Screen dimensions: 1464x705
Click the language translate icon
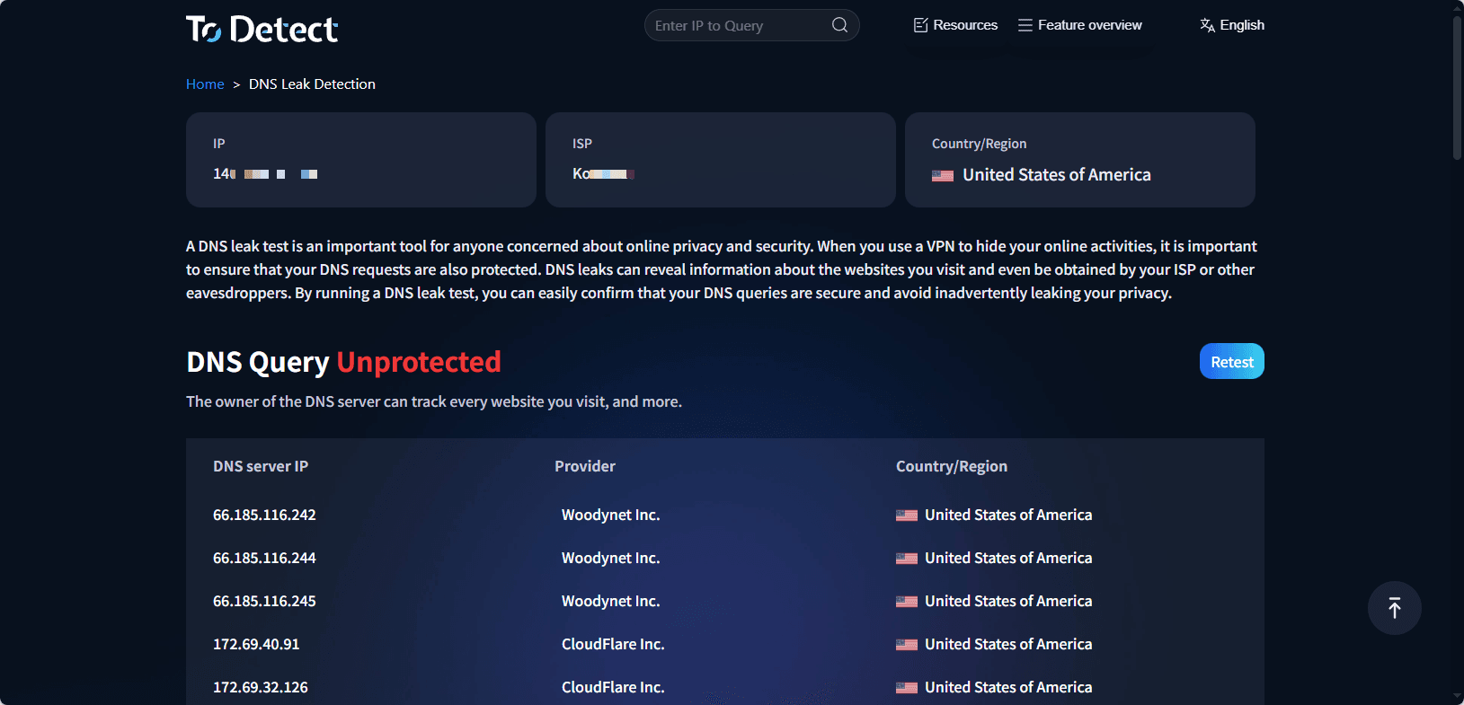[x=1207, y=25]
